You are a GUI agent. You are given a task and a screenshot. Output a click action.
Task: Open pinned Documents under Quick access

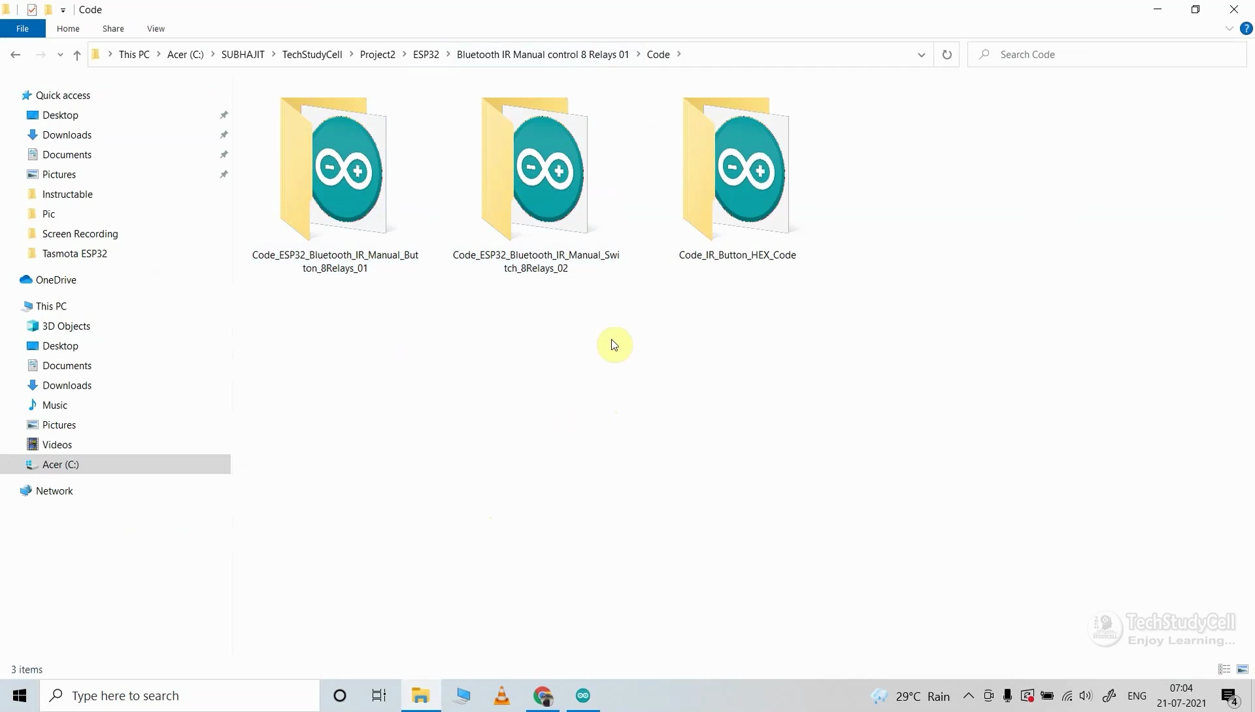[x=67, y=155]
